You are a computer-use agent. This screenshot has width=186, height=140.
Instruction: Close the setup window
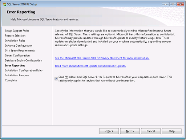[180, 4]
